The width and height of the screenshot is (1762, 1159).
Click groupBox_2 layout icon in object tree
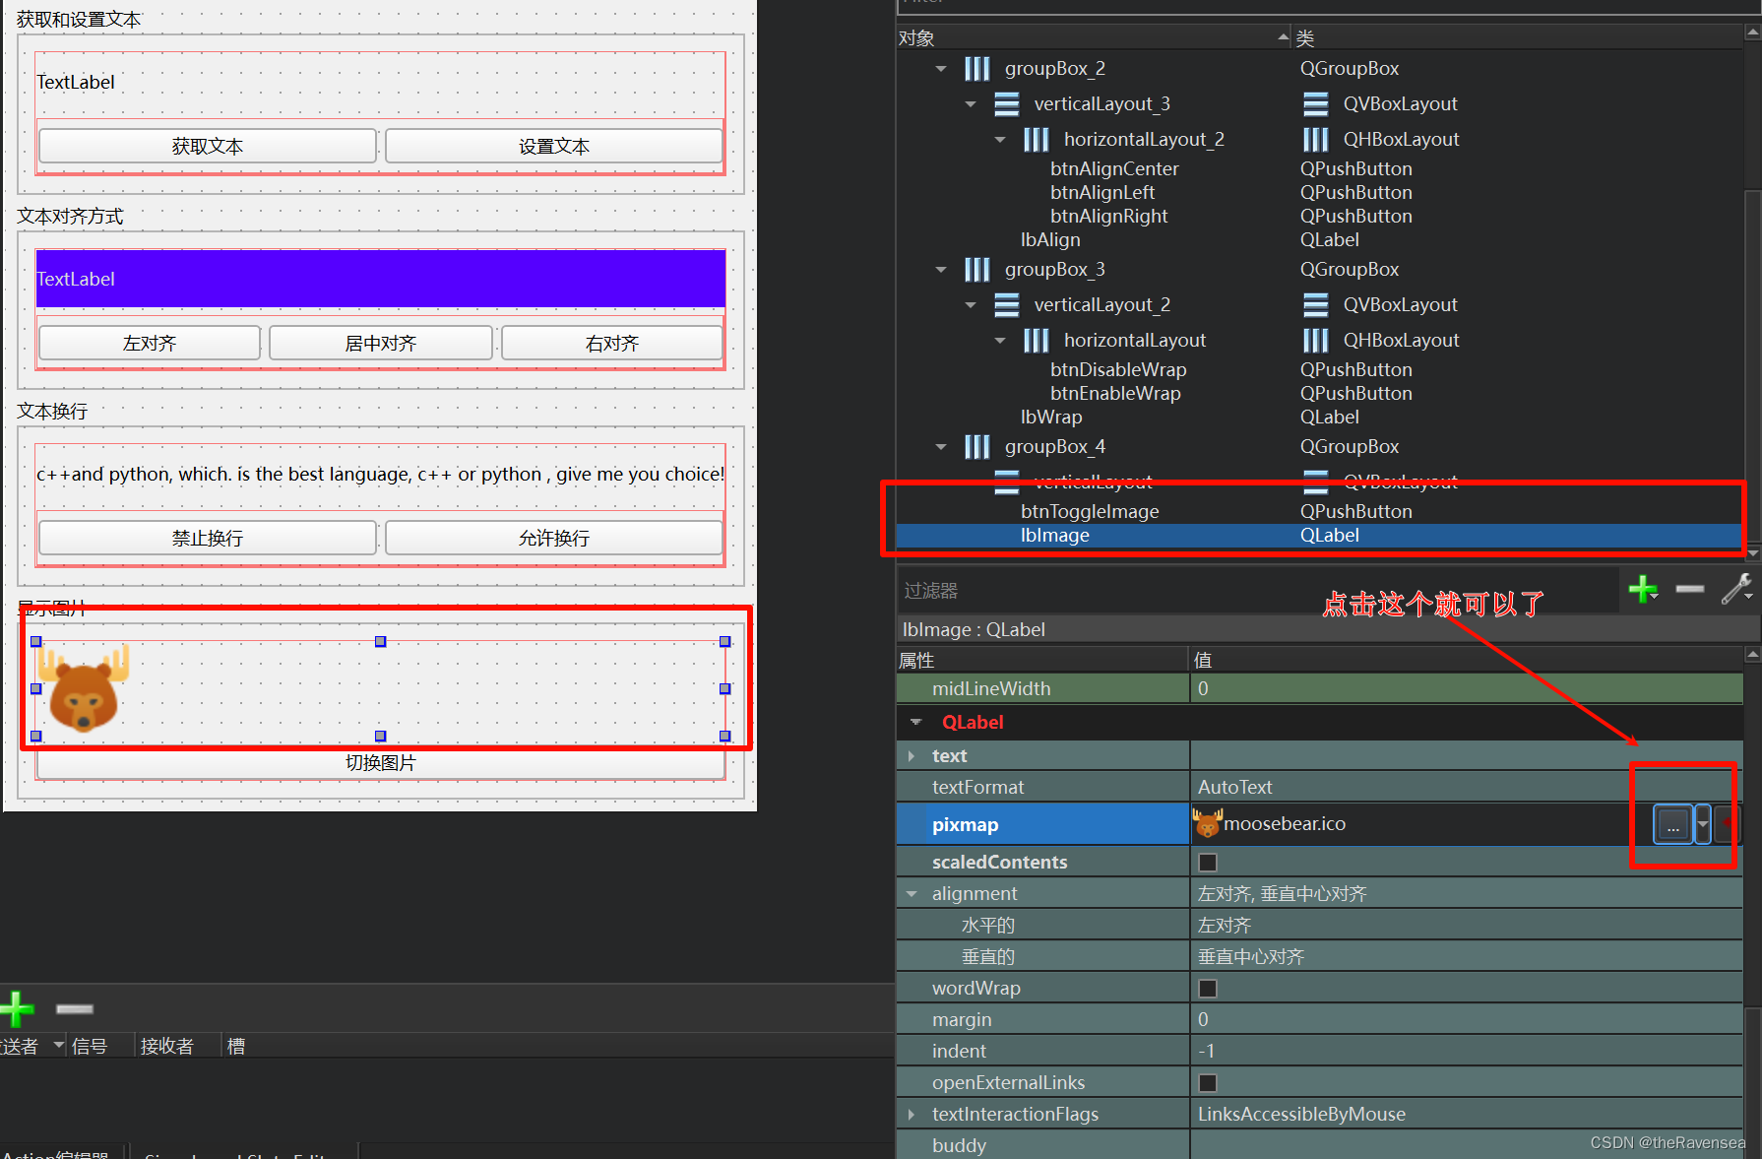click(977, 69)
